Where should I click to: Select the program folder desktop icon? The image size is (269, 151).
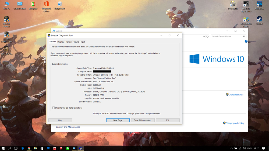tap(33, 5)
